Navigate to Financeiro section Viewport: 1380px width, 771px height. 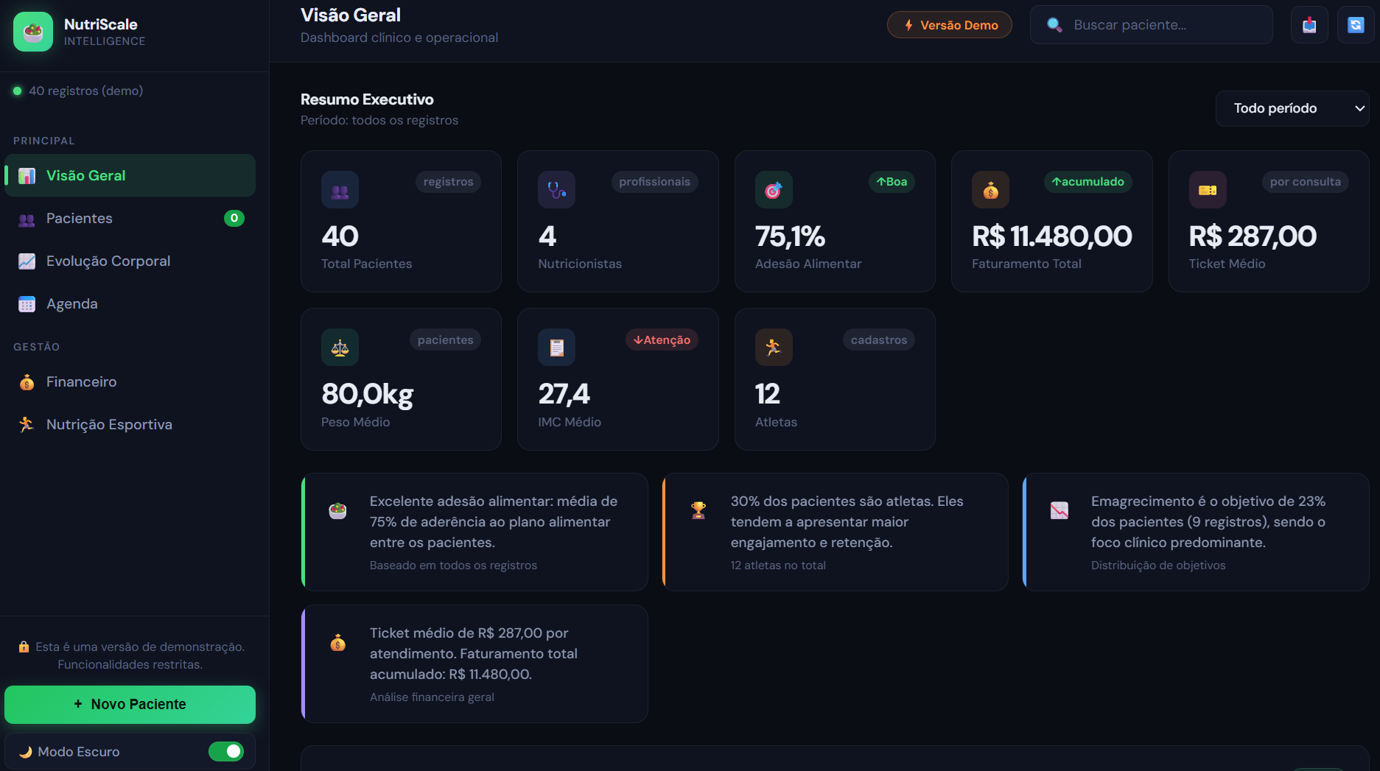coord(130,381)
